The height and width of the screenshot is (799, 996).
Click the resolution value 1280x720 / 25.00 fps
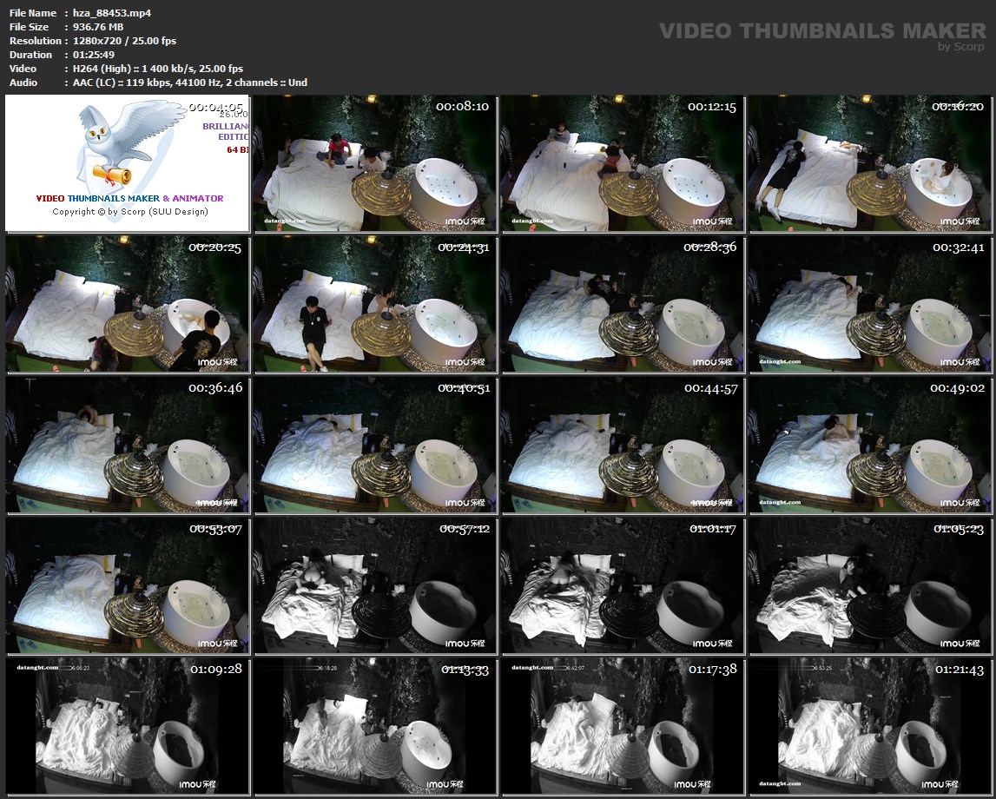124,41
